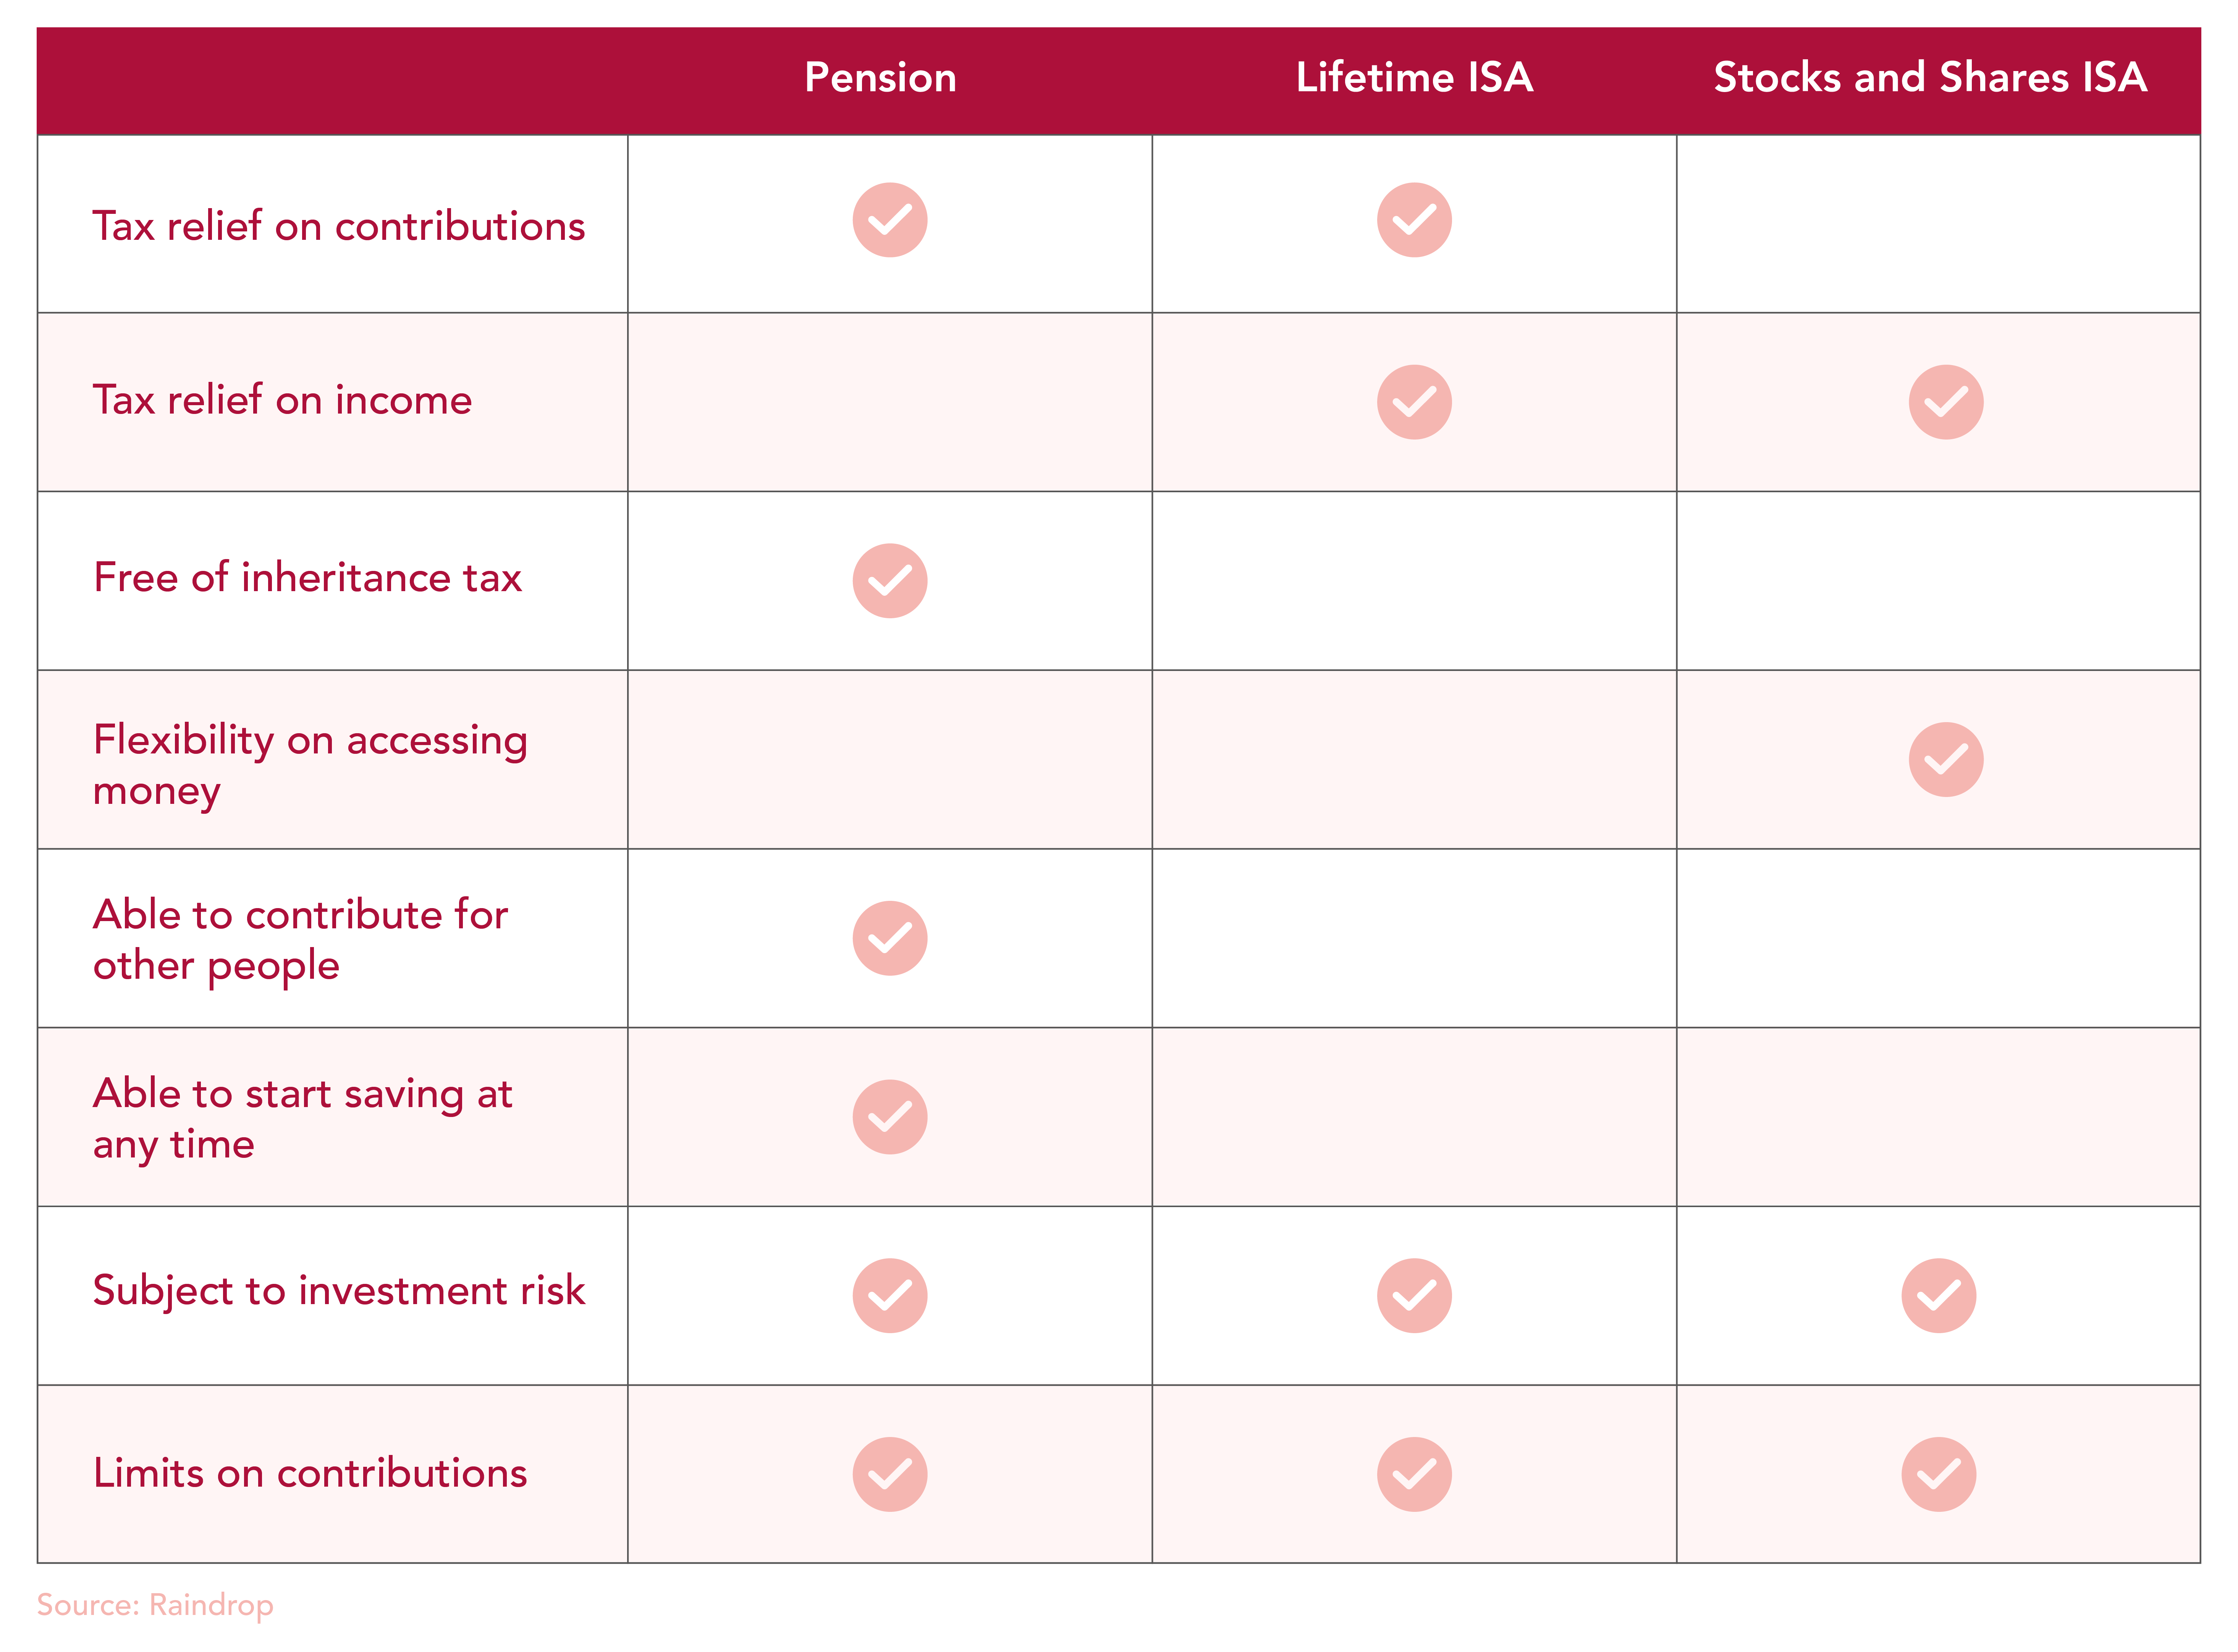This screenshot has width=2238, height=1652.
Task: Click Pension free of inheritance tax checkmark
Action: click(889, 581)
